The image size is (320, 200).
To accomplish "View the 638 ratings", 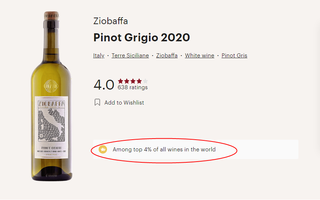I will pos(133,88).
